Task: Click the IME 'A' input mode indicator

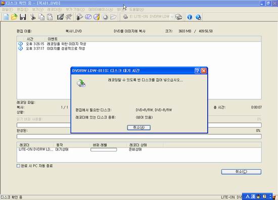Action: [248, 196]
